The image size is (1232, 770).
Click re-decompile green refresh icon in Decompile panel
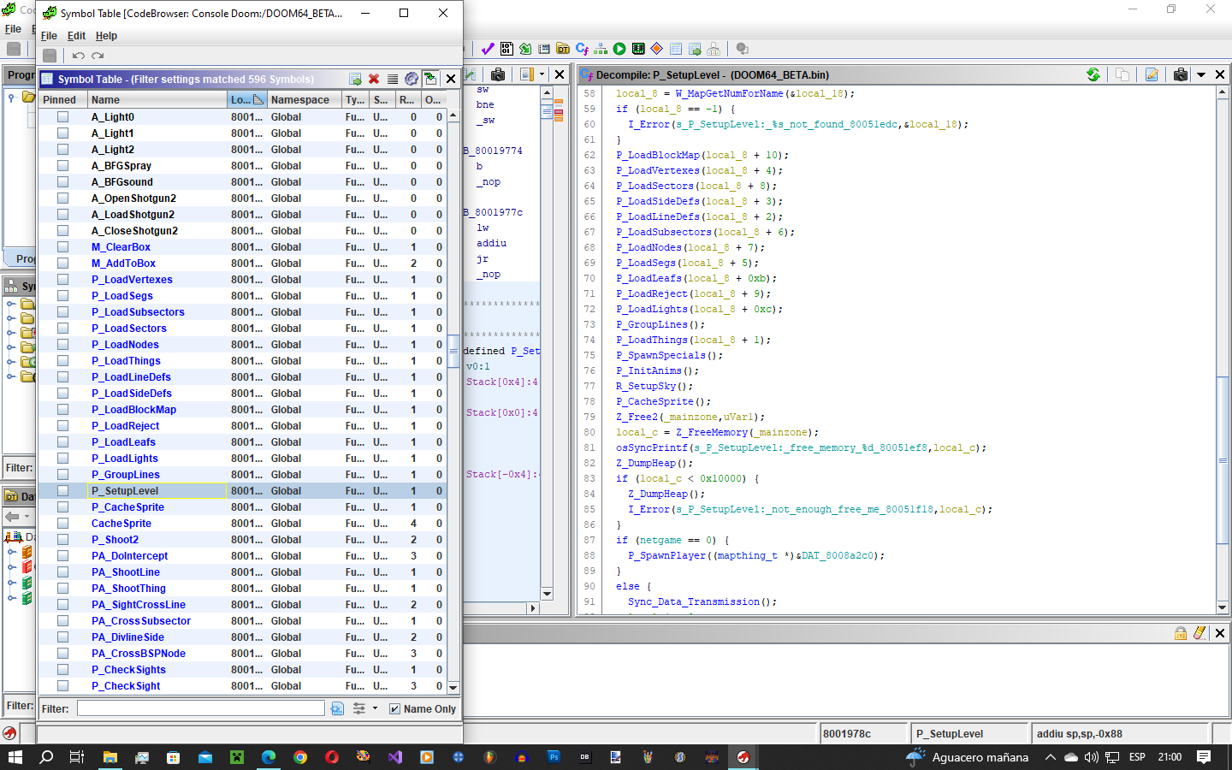click(1093, 74)
